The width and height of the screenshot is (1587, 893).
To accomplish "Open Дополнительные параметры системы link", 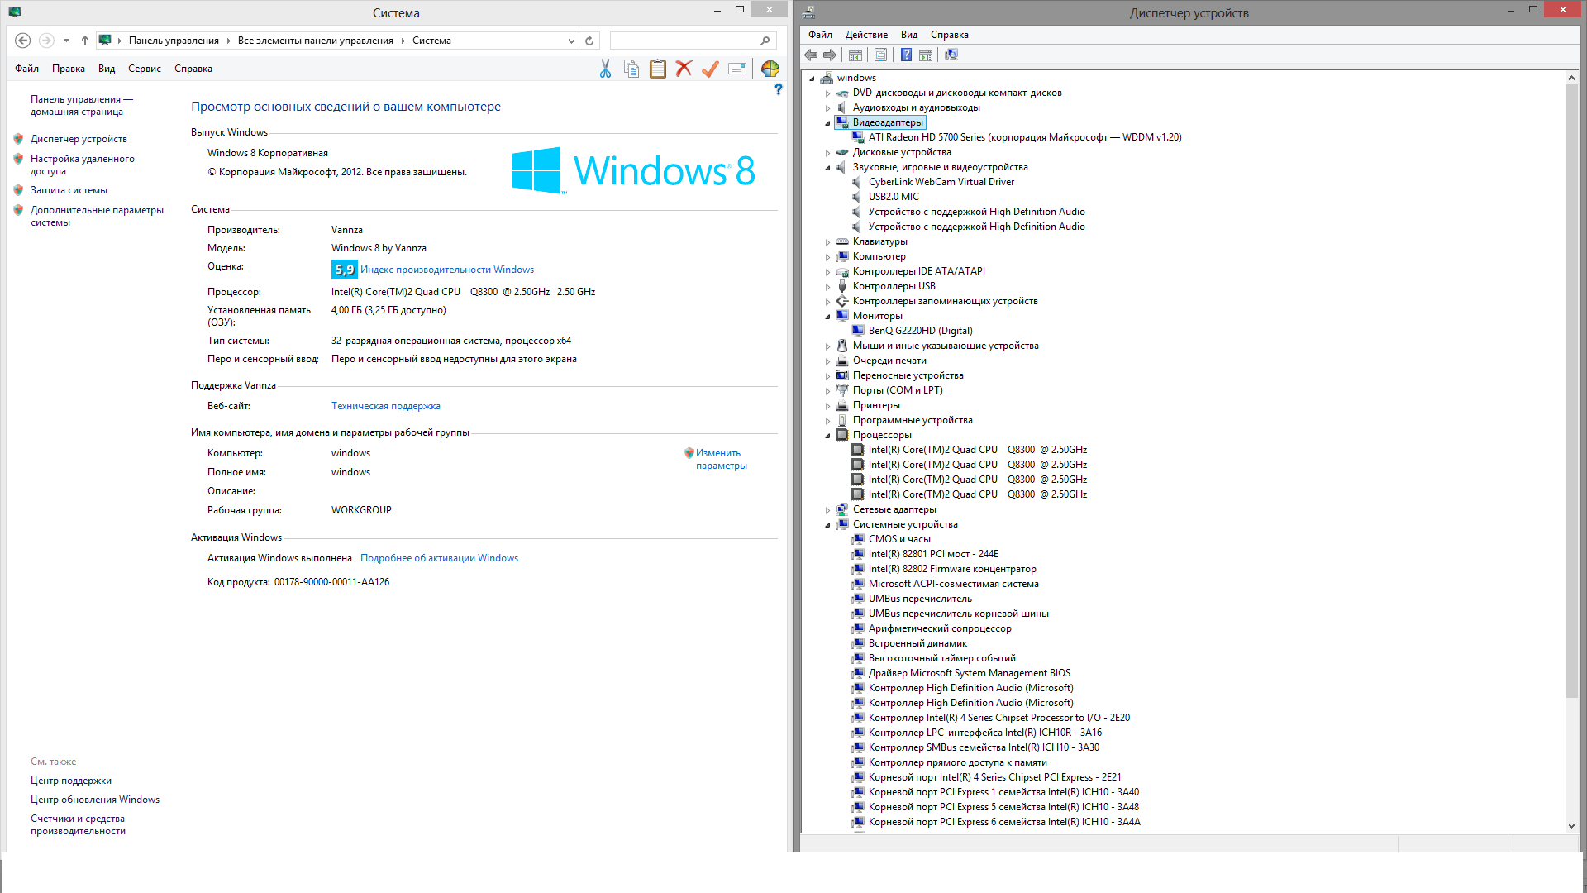I will point(97,216).
